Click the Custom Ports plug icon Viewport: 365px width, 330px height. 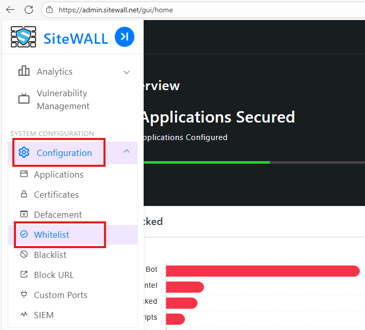click(x=24, y=295)
